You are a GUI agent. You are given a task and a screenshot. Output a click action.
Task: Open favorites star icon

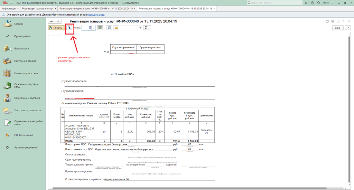tap(318, 3)
